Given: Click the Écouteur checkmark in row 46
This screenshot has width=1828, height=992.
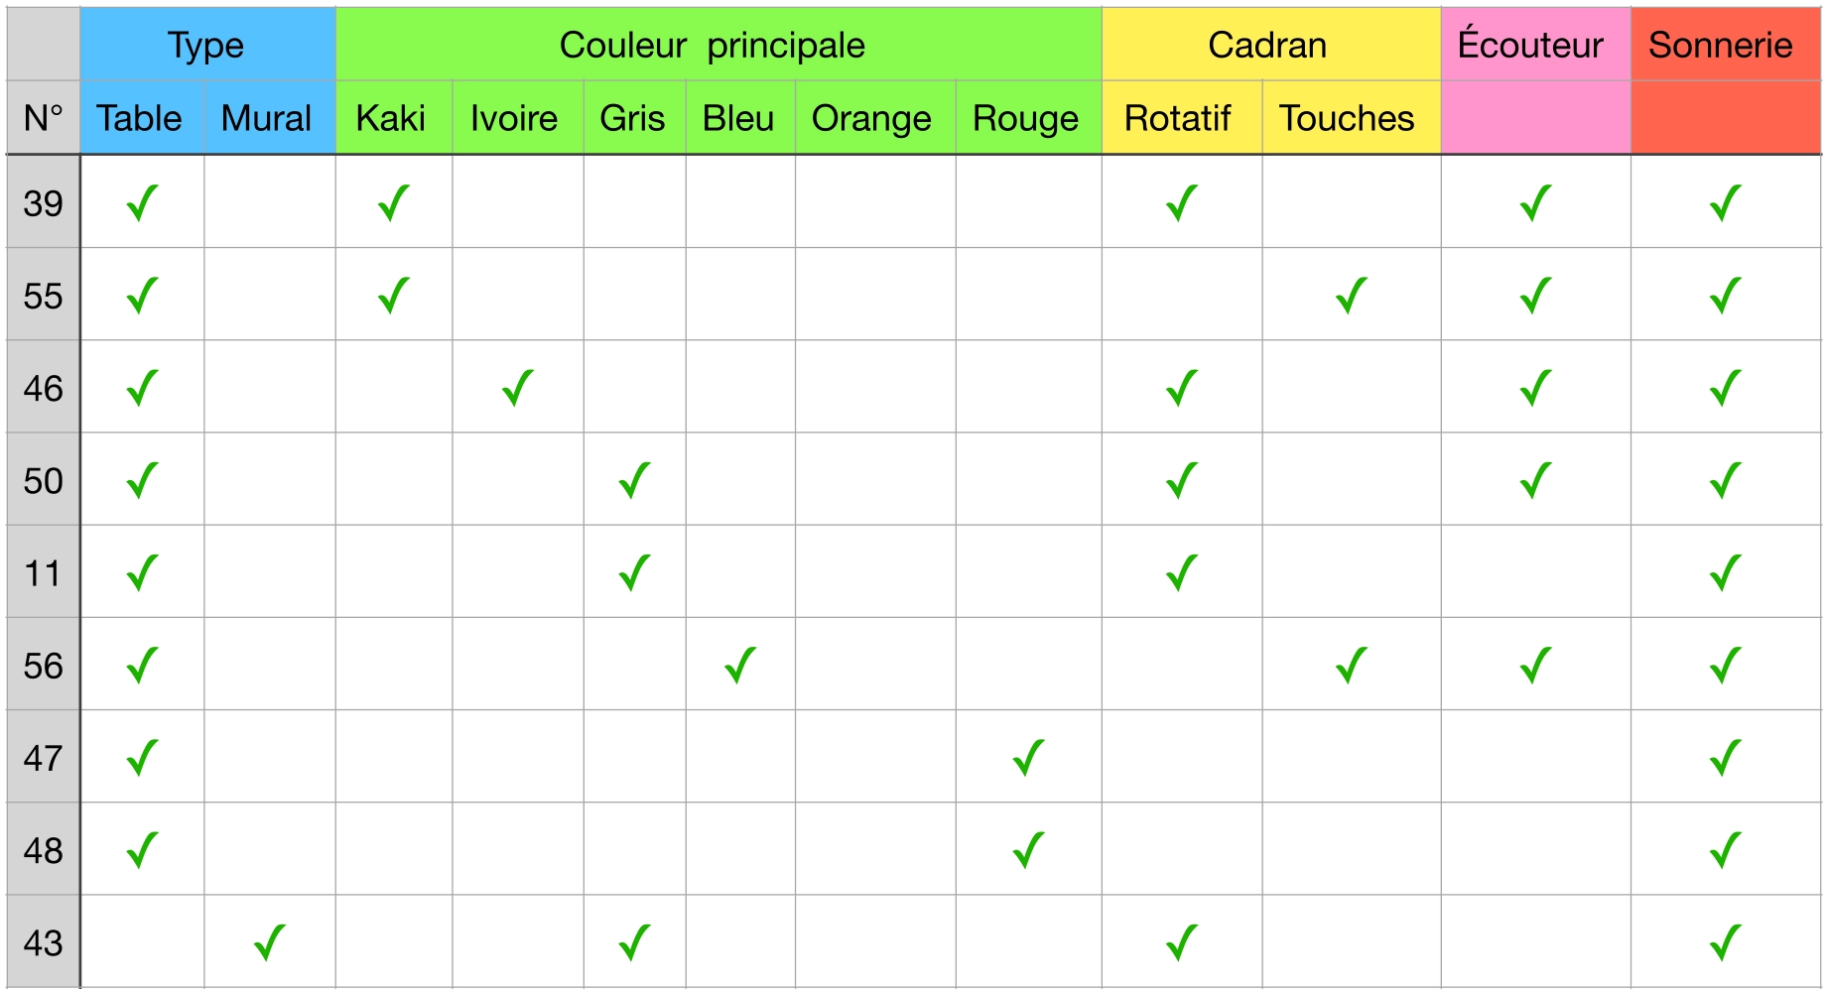Looking at the screenshot, I should pyautogui.click(x=1535, y=388).
